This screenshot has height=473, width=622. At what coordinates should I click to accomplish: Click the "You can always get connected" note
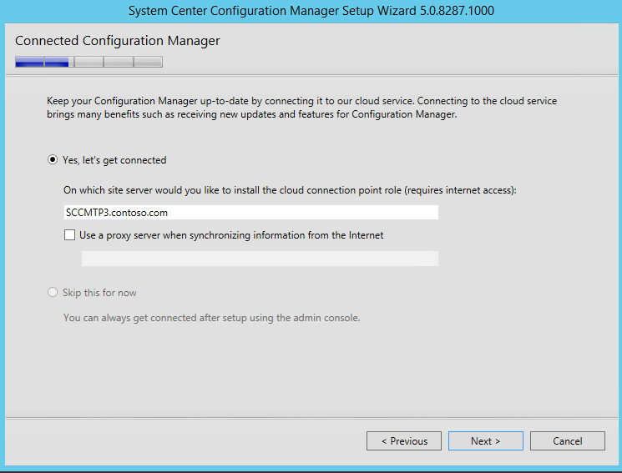tap(212, 318)
